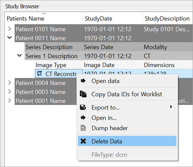Click the CT modality icon in image row
193x167 pixels.
(40, 74)
